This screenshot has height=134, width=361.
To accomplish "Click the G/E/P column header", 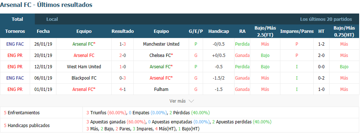I will (x=196, y=31).
